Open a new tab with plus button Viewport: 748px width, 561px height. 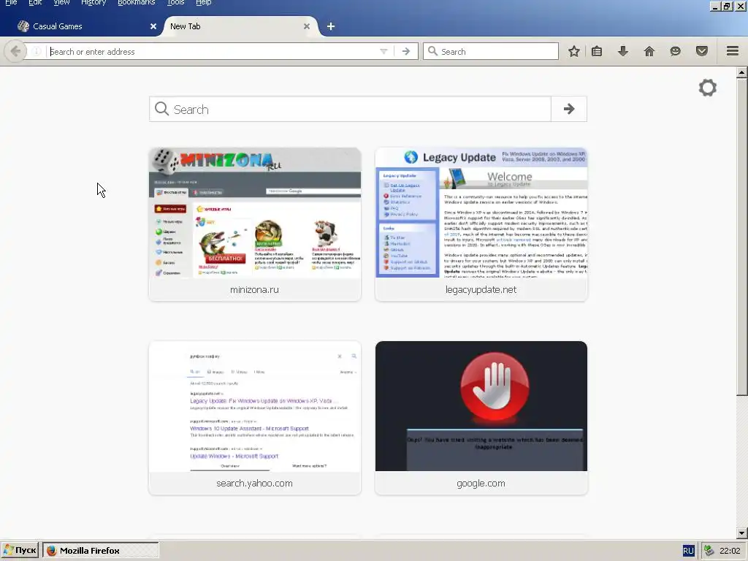[331, 26]
